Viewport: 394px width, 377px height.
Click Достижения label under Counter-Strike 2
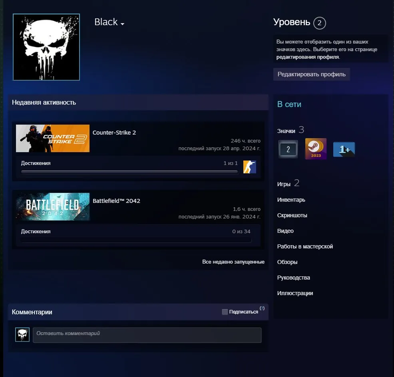pyautogui.click(x=36, y=163)
